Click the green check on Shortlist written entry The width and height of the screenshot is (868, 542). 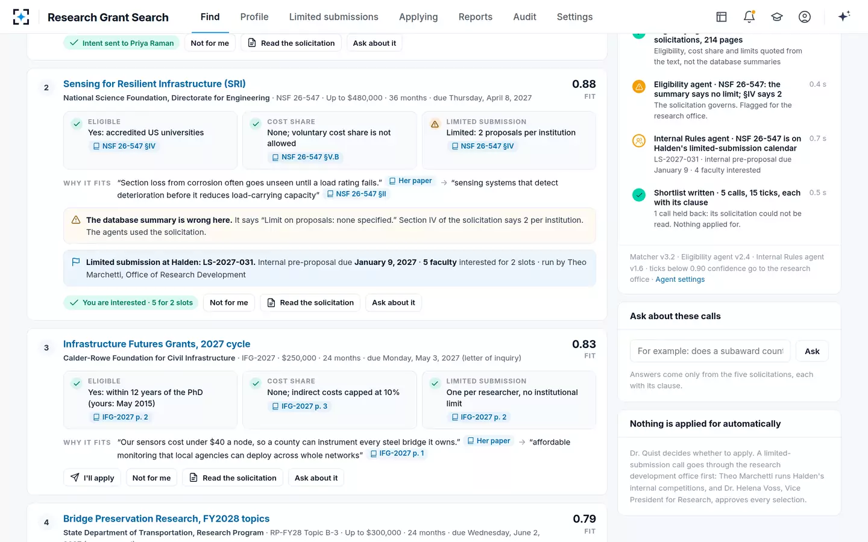[x=639, y=195]
